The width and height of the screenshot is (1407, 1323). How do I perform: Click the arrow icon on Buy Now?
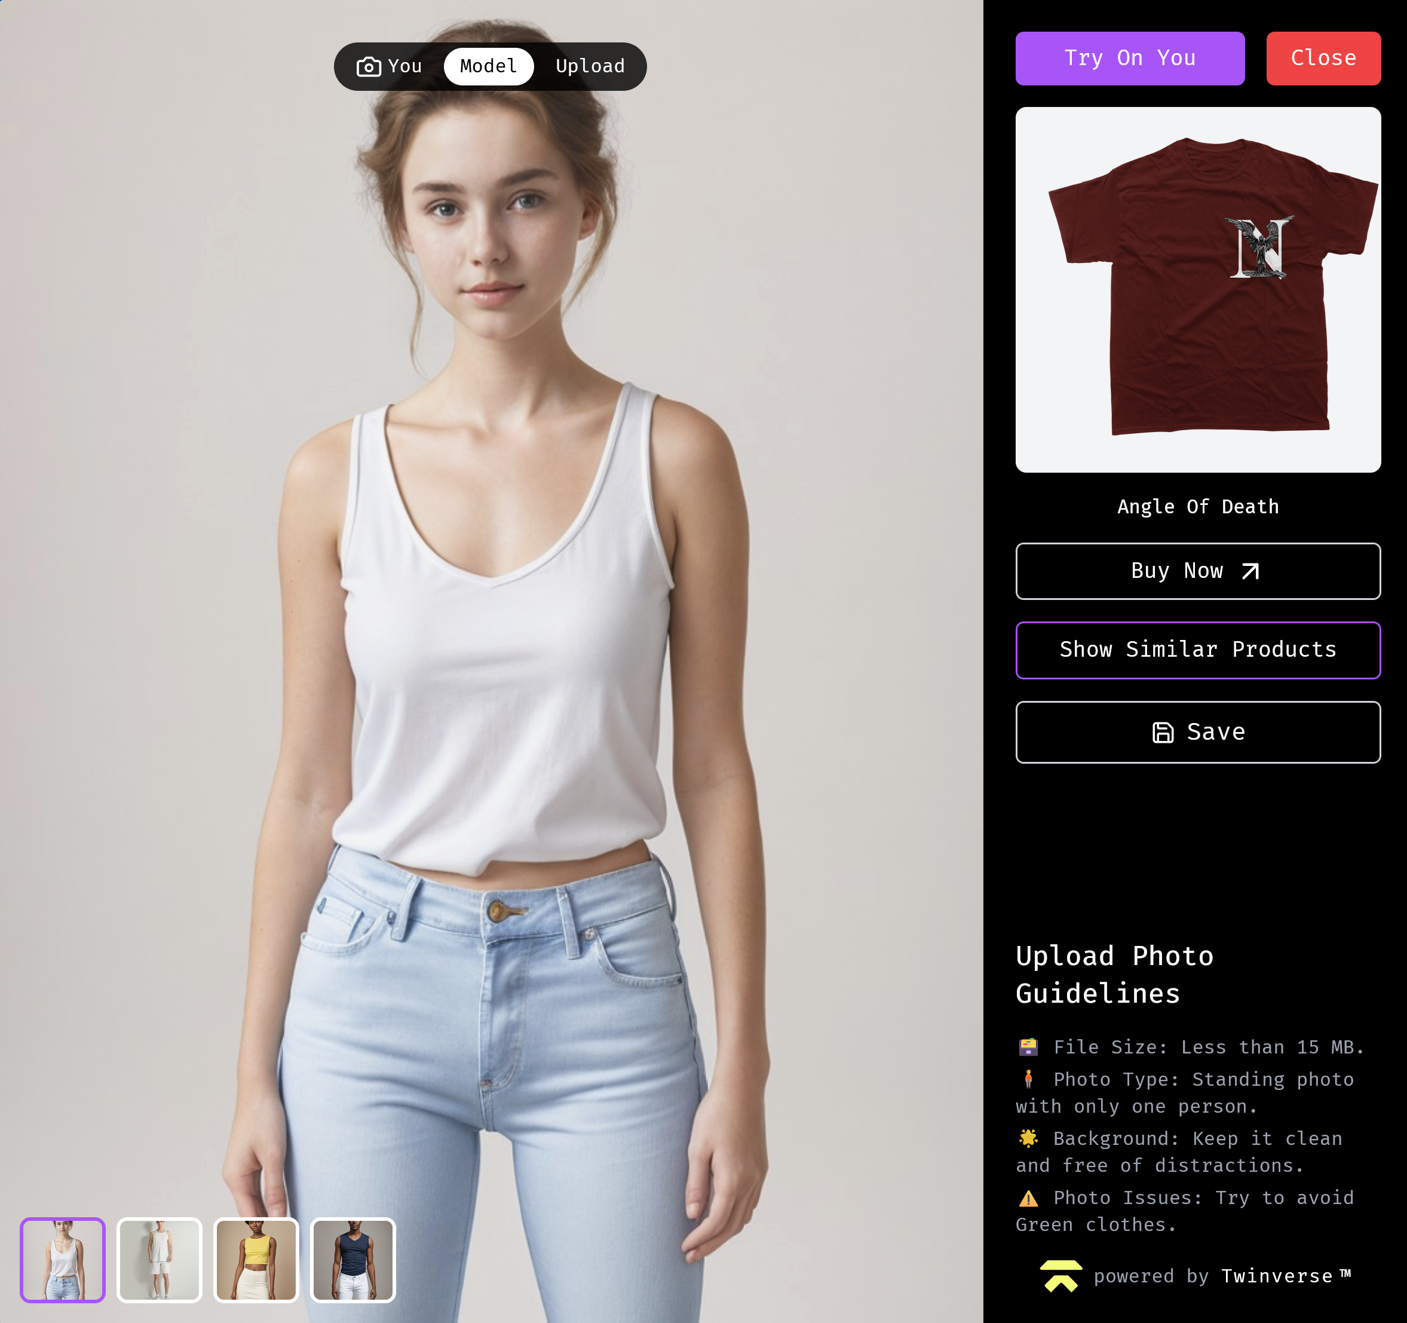[x=1250, y=571]
